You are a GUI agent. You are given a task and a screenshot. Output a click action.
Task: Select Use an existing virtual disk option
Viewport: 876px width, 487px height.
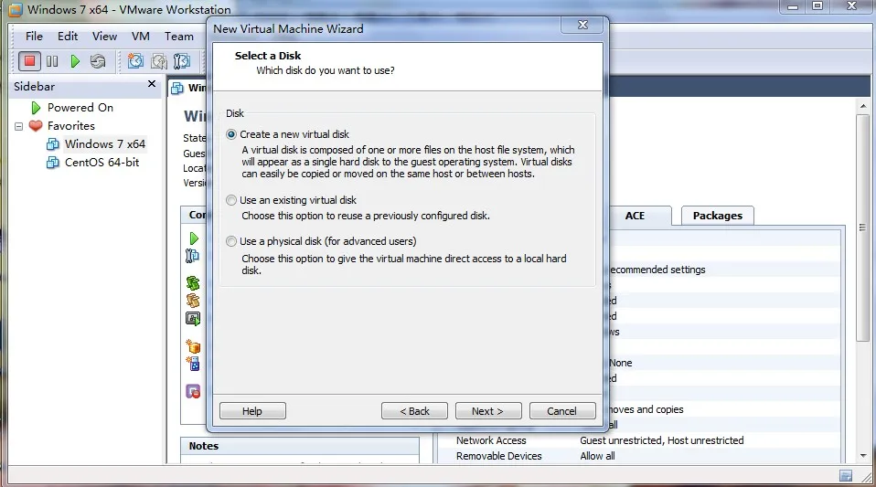tap(231, 200)
